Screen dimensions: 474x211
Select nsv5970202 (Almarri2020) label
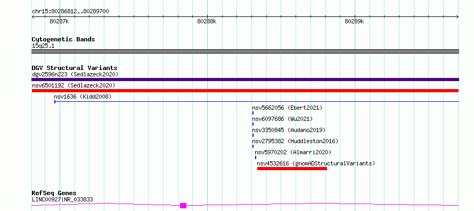pos(293,152)
